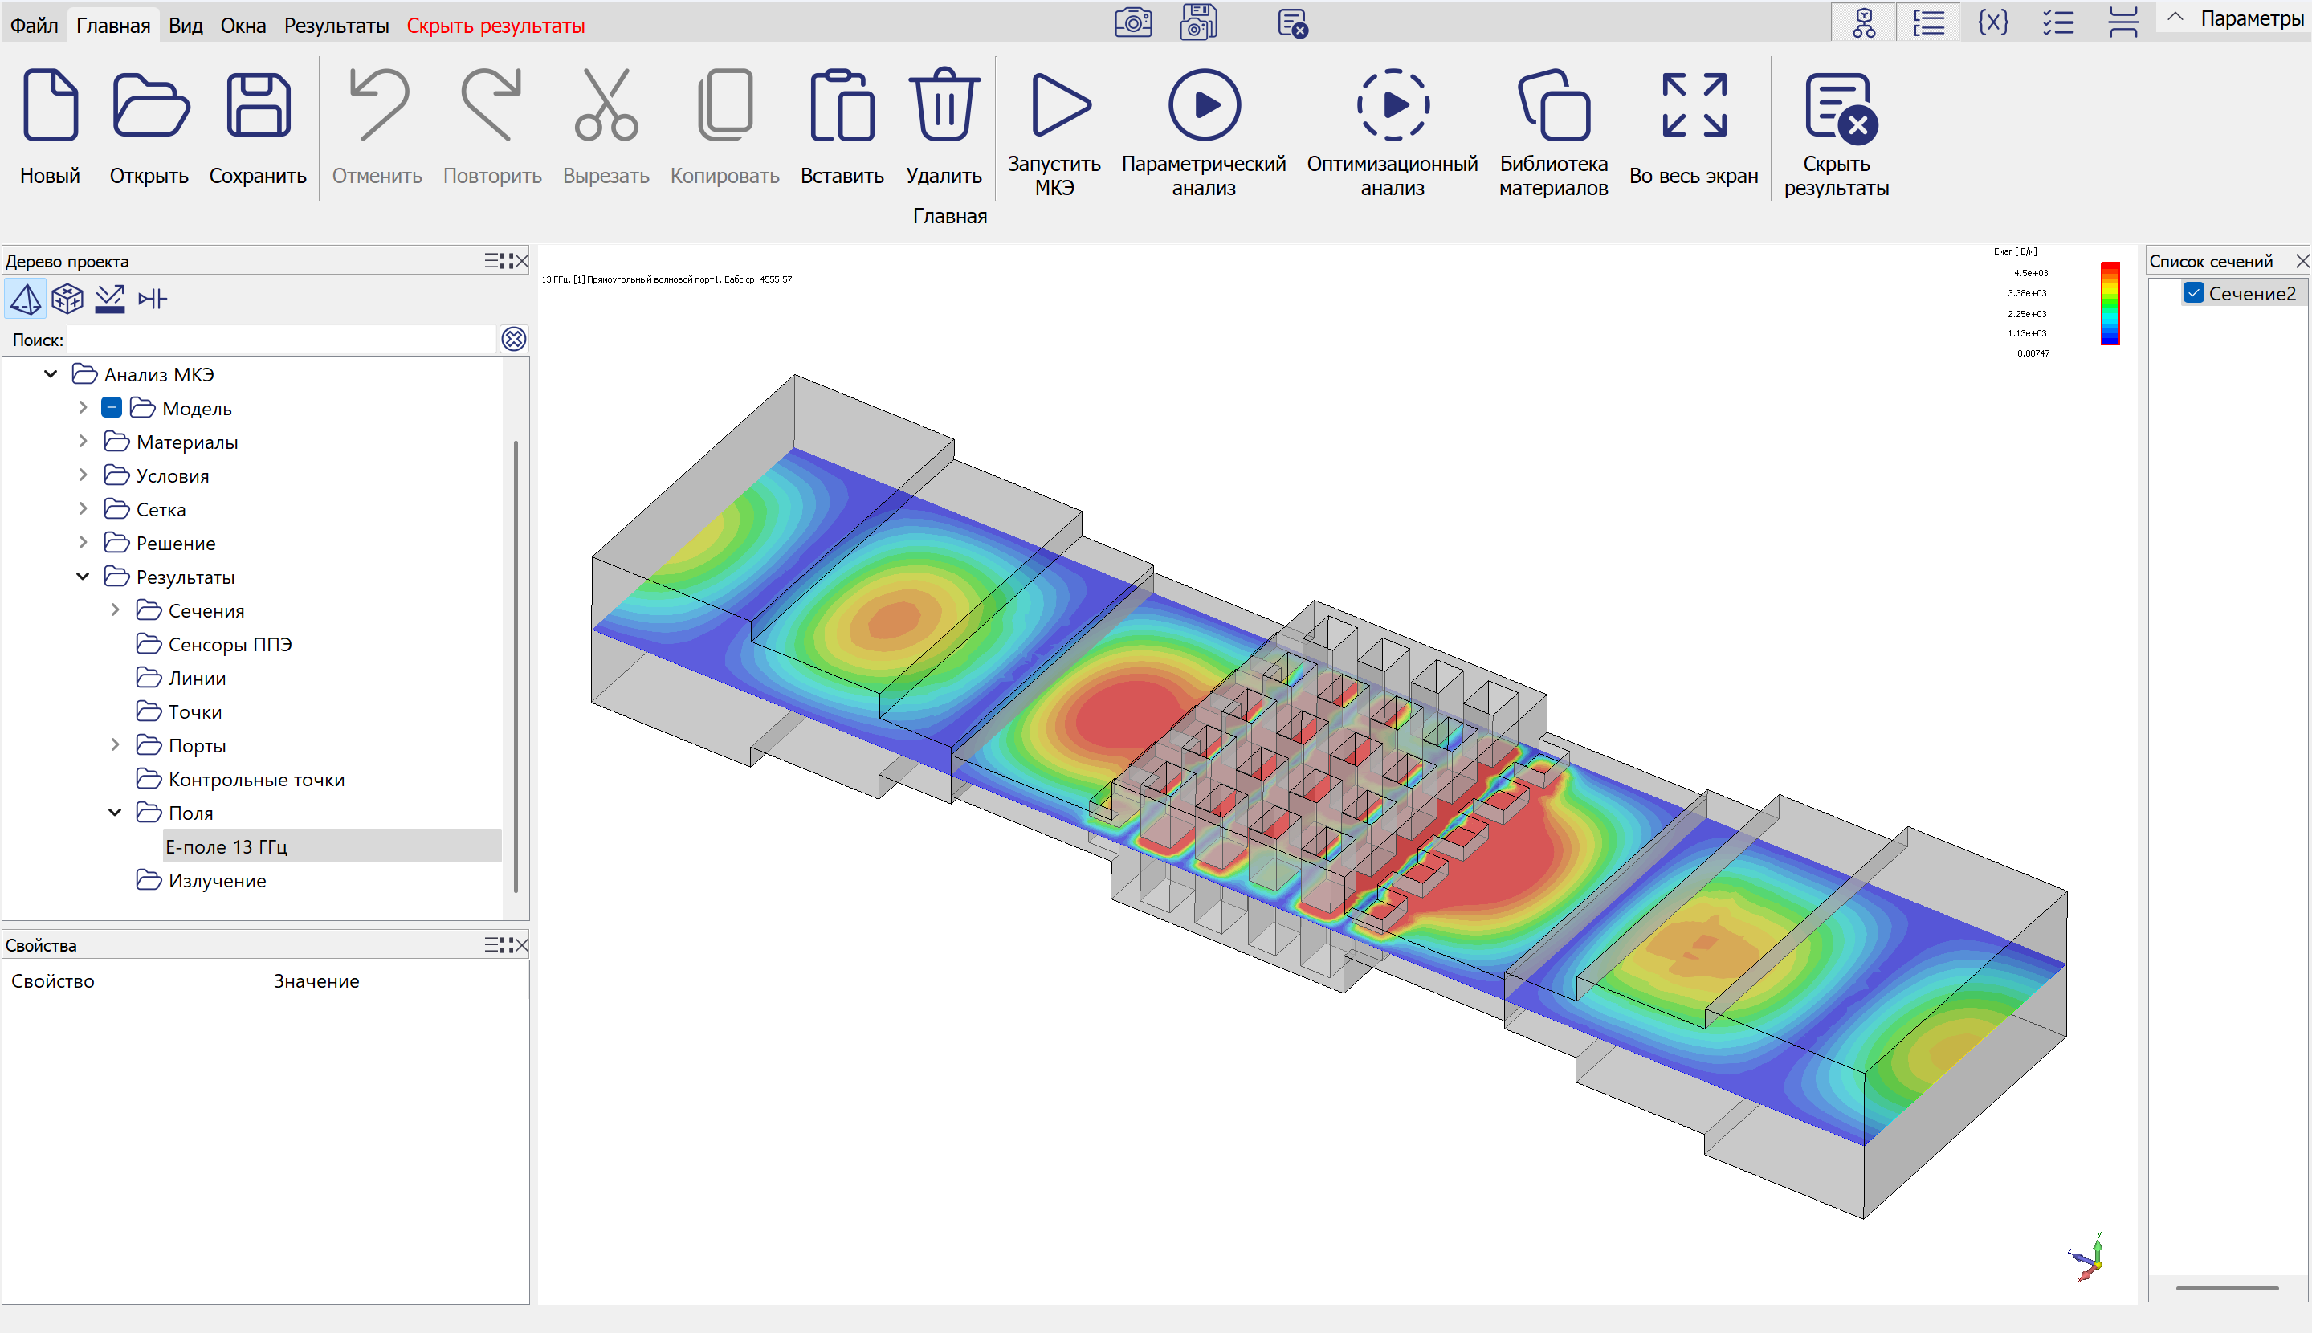Clear the search with circular X icon
Screen dimensions: 2312x1333
click(x=513, y=340)
